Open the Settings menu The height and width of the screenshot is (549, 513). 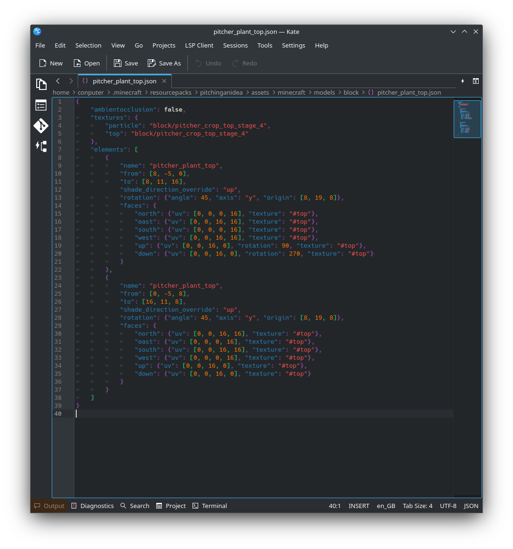click(x=294, y=46)
